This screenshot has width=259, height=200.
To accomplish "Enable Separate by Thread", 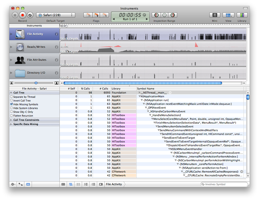I will tap(11, 97).
